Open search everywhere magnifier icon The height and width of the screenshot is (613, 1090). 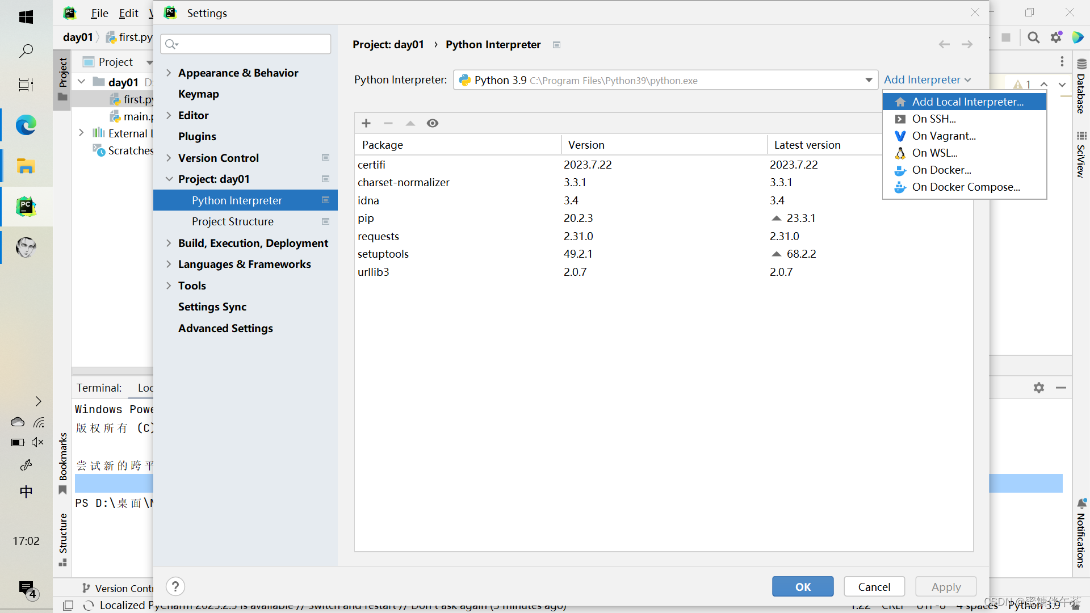pos(1034,37)
